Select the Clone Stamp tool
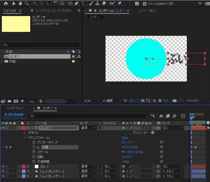The width and height of the screenshot is (210, 182). [97, 4]
